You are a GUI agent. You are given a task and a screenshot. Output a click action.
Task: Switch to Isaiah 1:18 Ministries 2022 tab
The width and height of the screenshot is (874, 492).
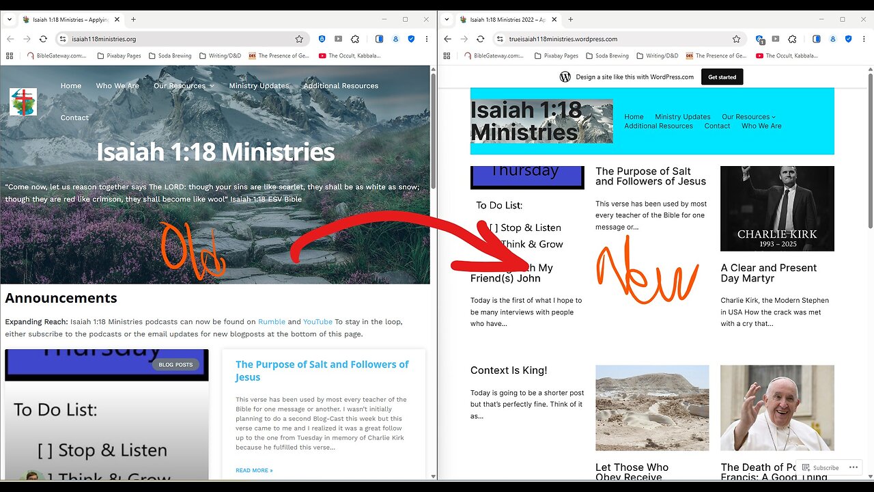[508, 20]
